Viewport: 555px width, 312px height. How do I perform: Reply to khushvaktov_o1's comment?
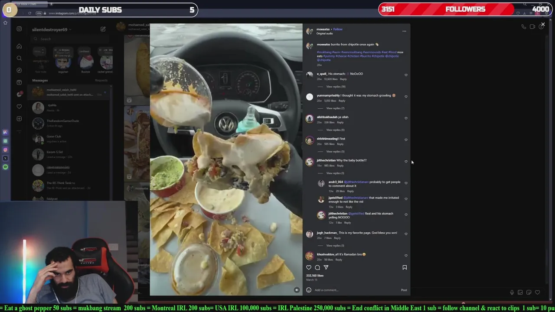tap(339, 260)
